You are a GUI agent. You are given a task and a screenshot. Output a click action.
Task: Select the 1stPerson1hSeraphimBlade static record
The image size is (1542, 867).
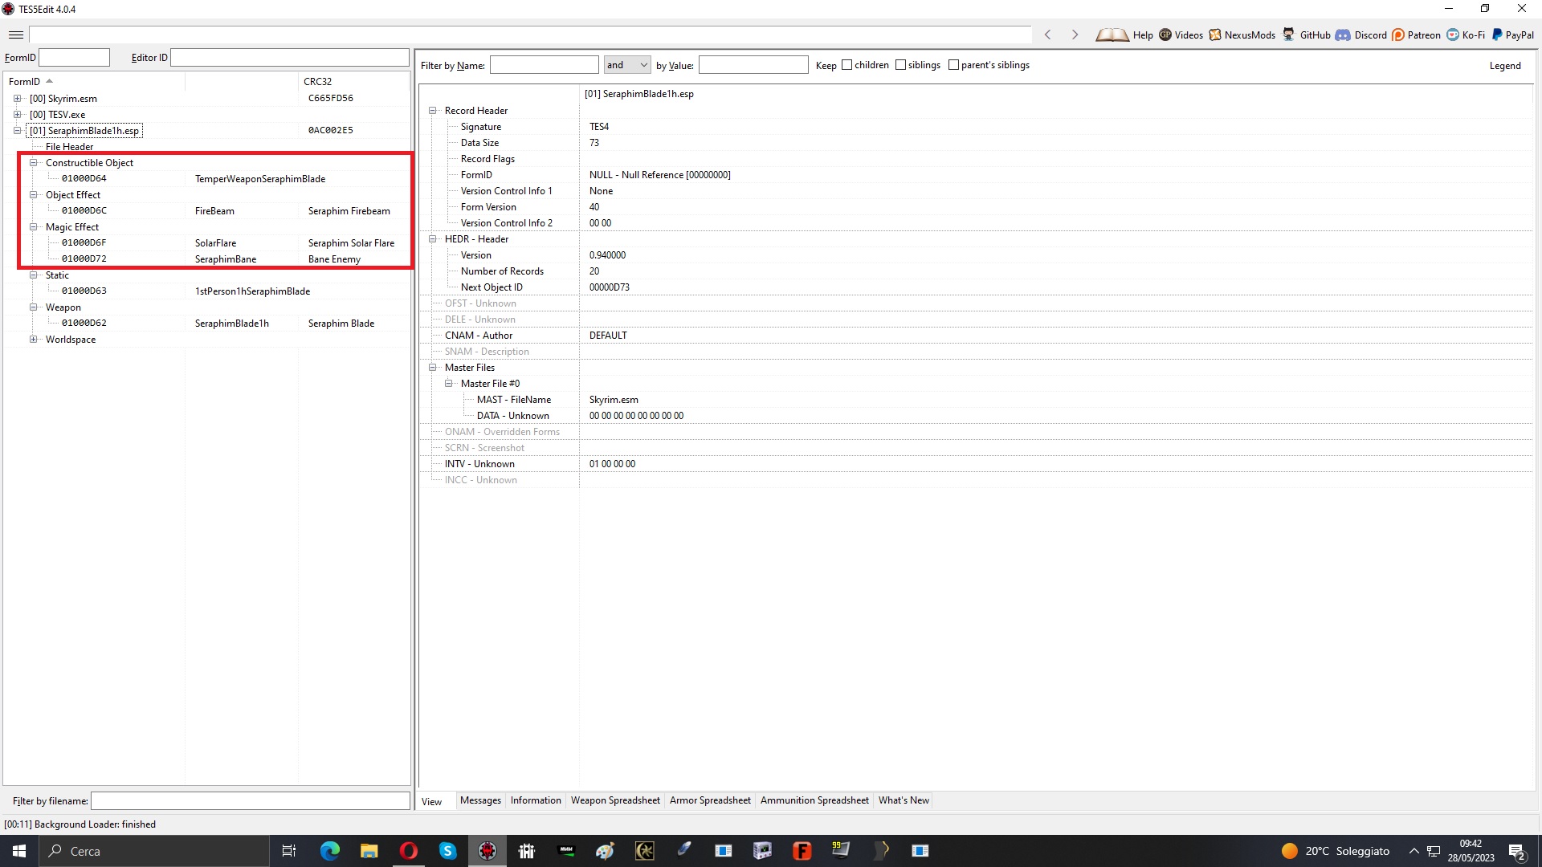[207, 291]
